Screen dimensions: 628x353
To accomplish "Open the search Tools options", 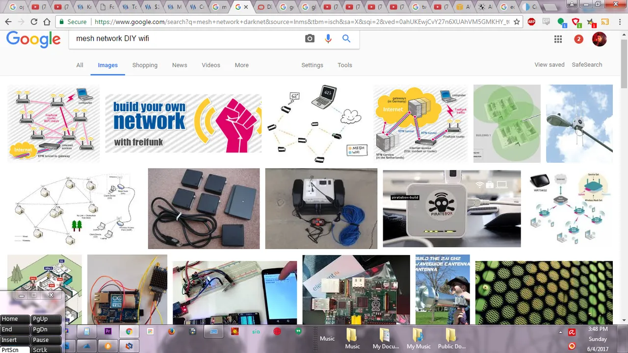I will point(345,65).
